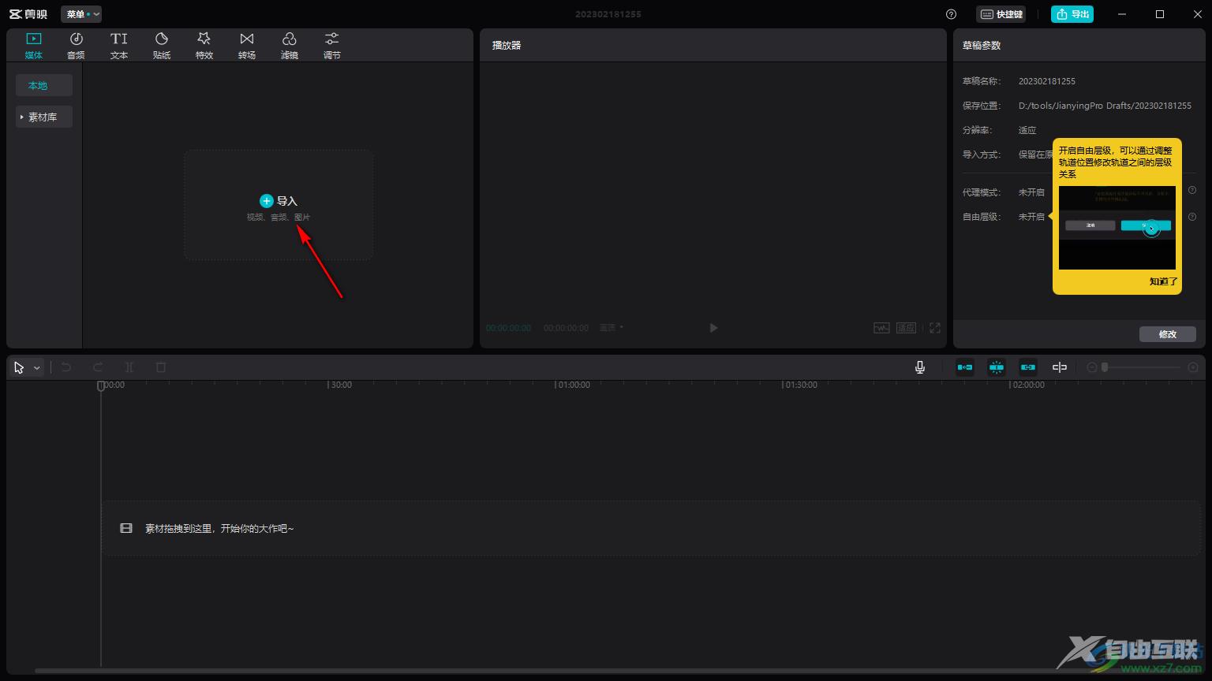Image resolution: width=1212 pixels, height=681 pixels.
Task: Open the 菜单 dropdown menu
Action: point(81,14)
